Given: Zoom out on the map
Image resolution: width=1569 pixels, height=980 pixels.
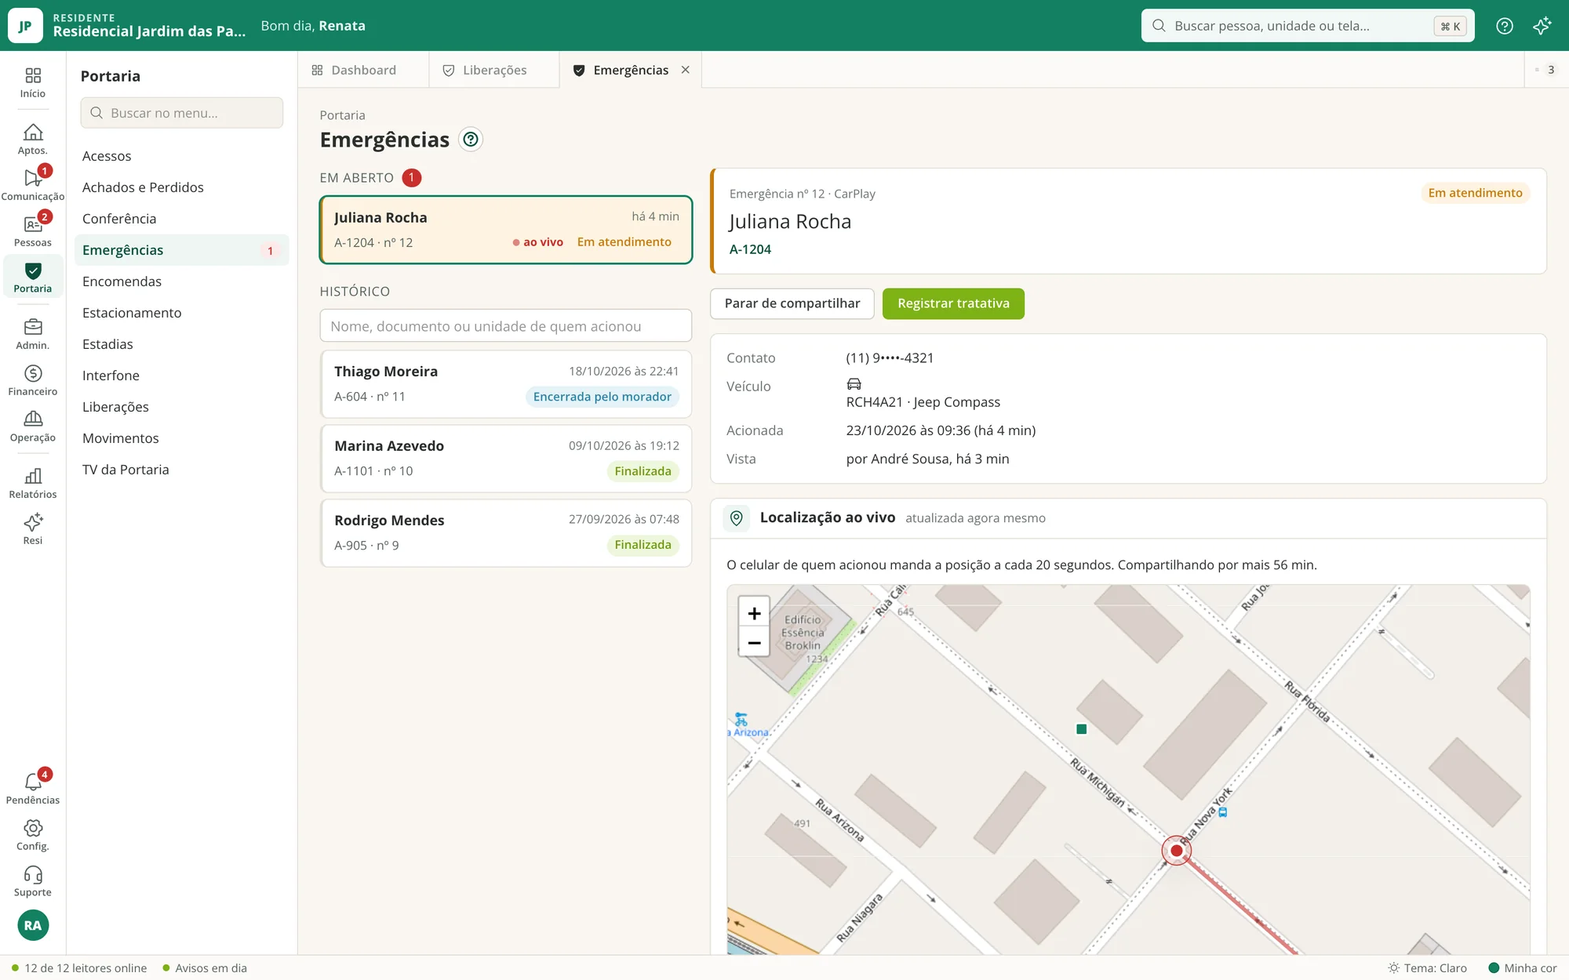Looking at the screenshot, I should tap(754, 643).
